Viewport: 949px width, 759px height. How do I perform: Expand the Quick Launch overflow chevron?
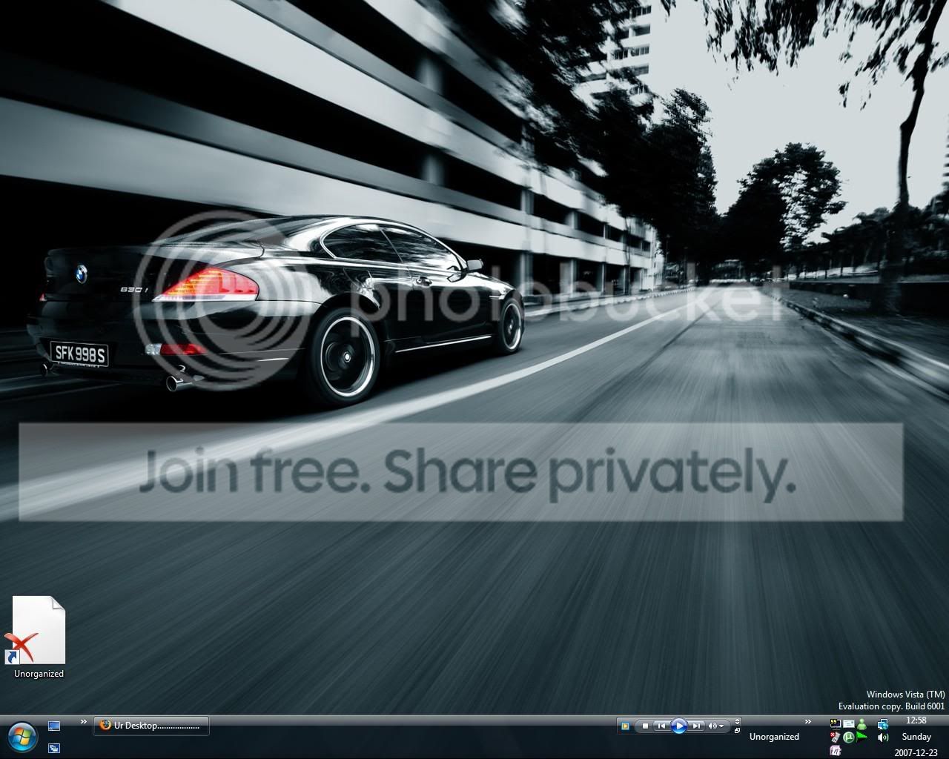(x=83, y=722)
